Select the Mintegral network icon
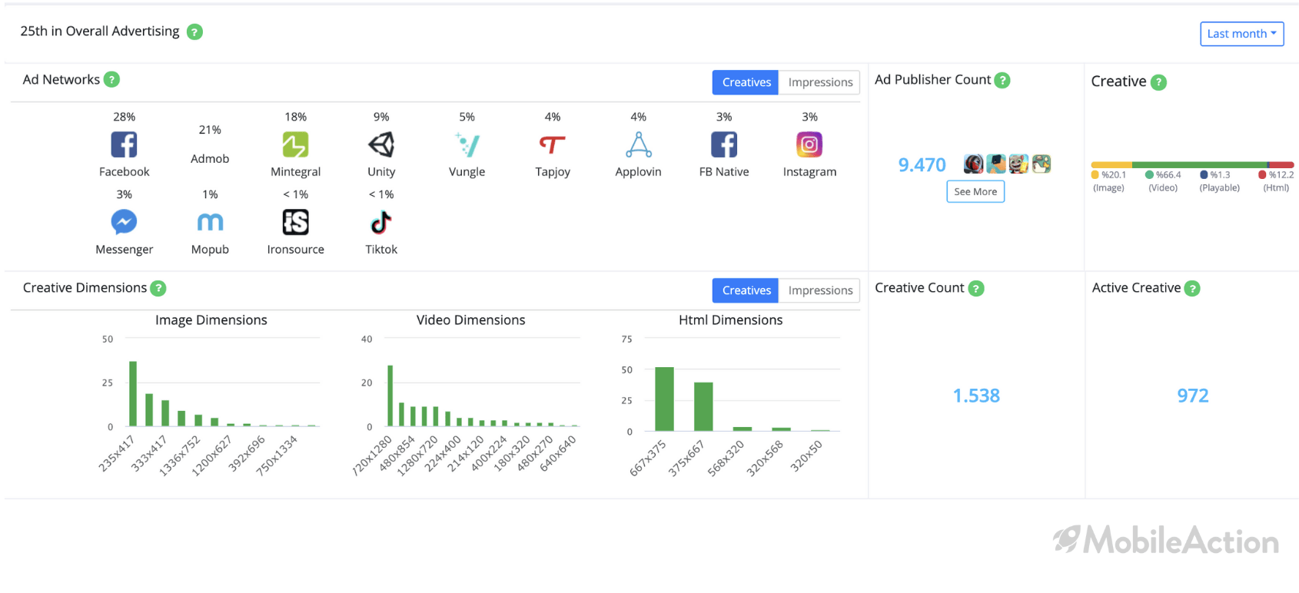 [x=295, y=144]
